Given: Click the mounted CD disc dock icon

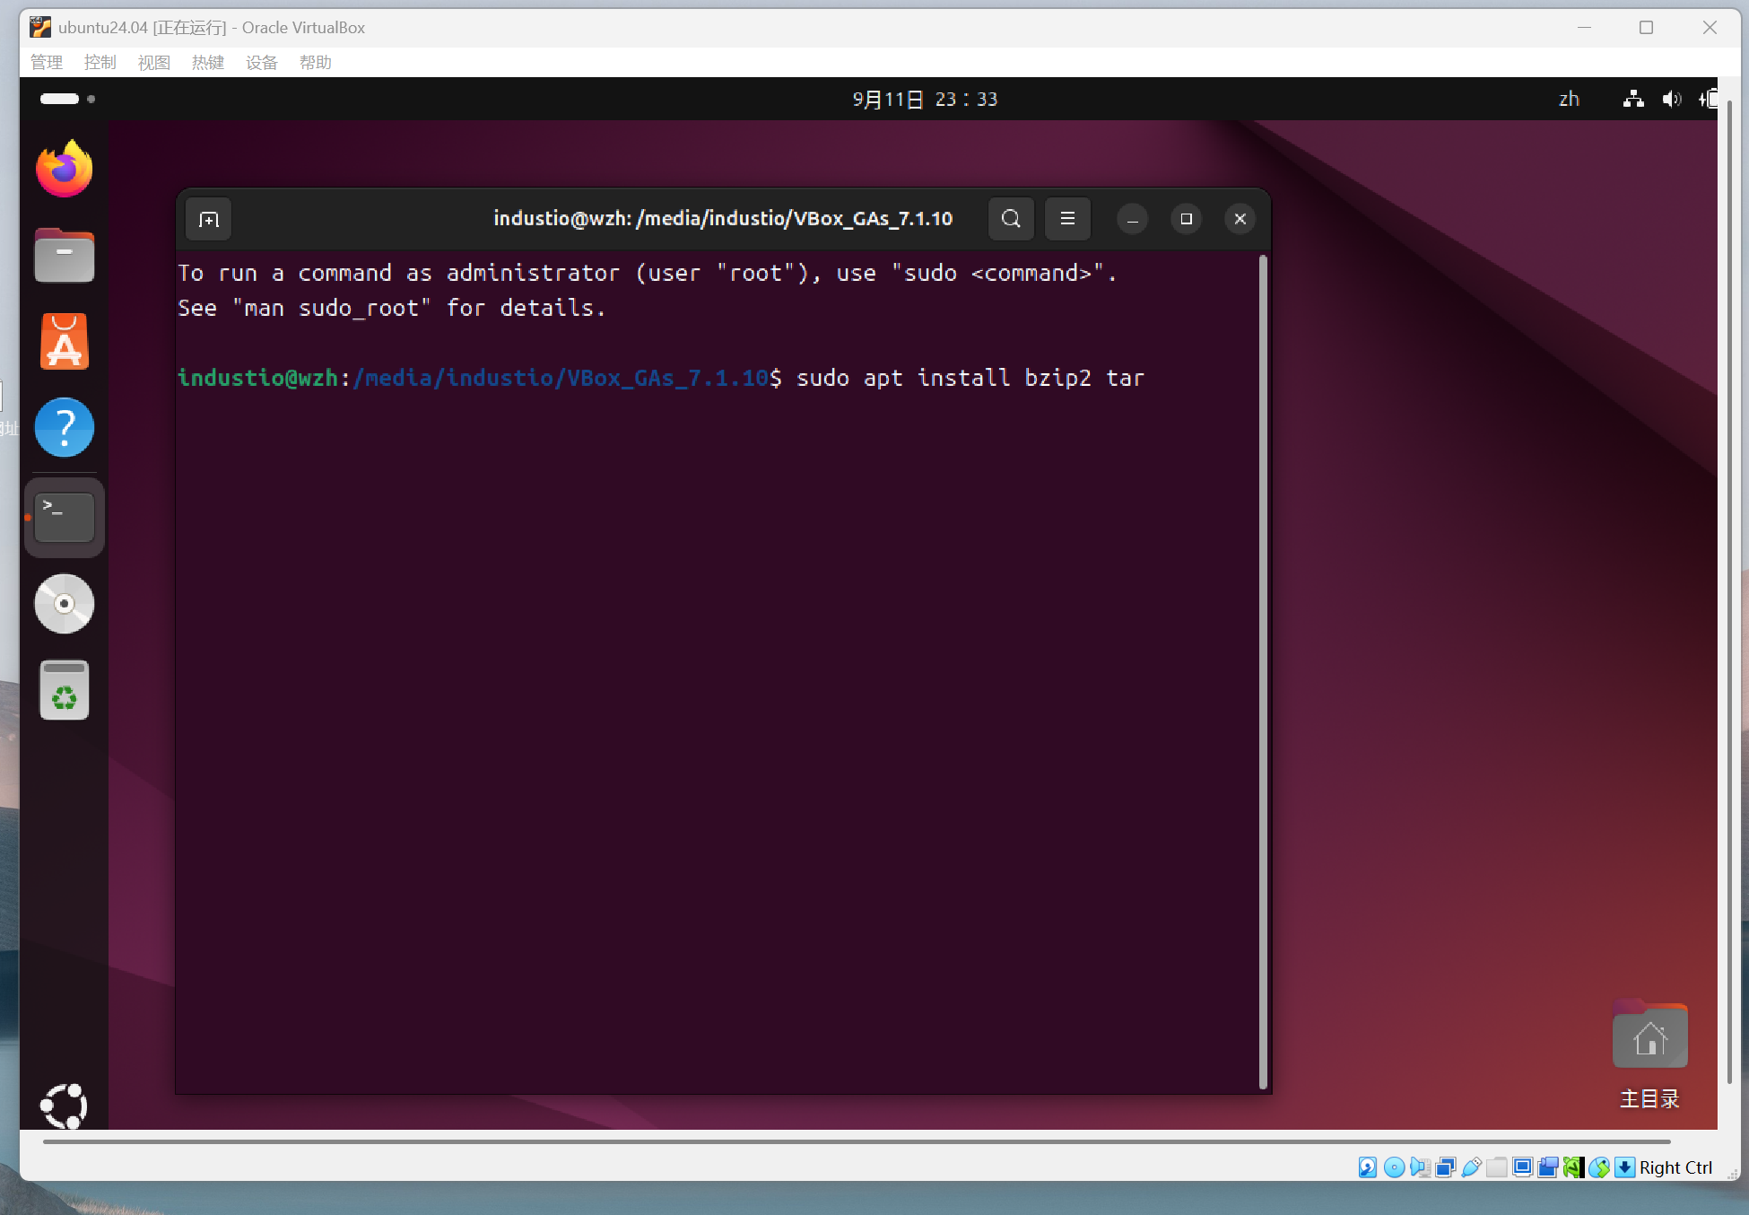Looking at the screenshot, I should pos(64,604).
